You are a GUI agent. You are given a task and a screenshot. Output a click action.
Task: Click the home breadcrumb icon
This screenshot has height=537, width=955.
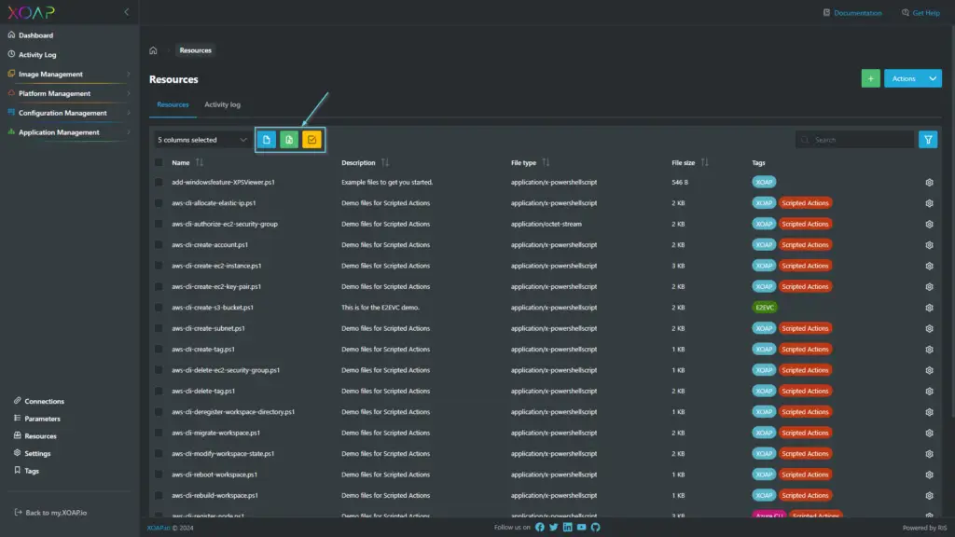tap(154, 50)
